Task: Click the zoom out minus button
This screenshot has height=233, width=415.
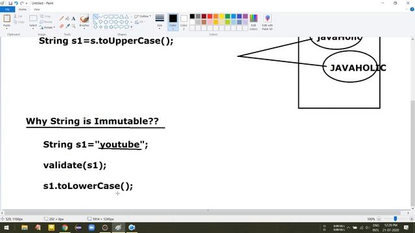Action: pos(379,219)
